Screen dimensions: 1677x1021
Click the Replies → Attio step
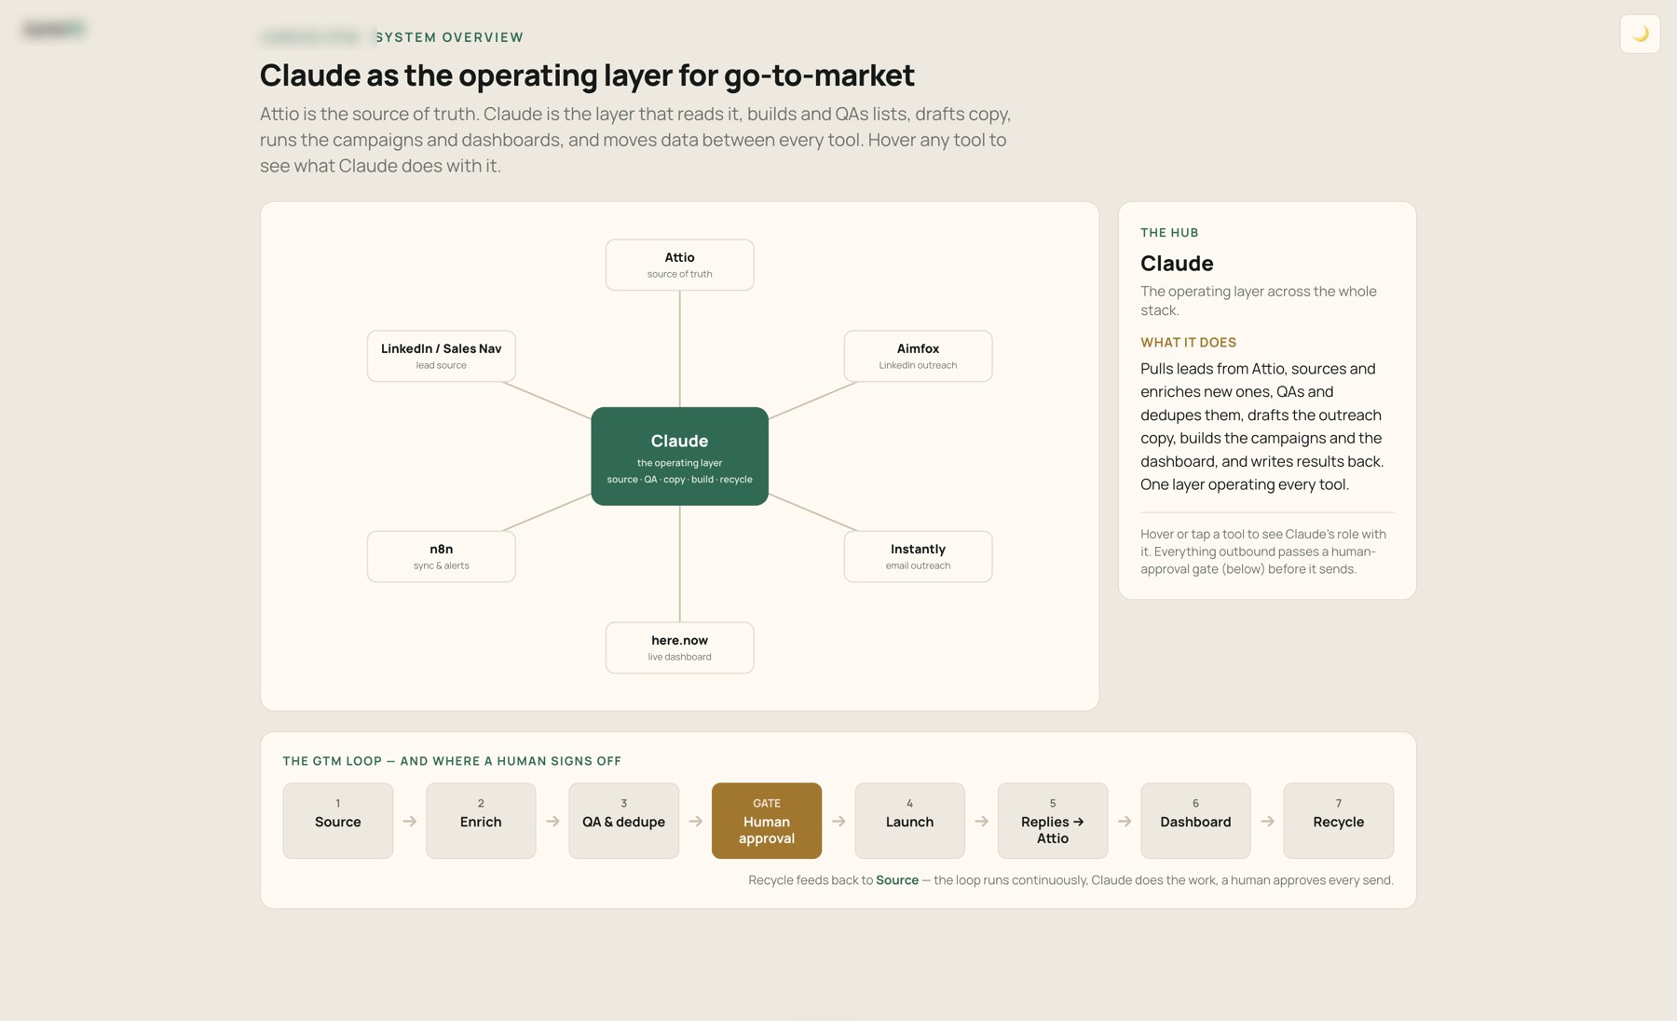tap(1053, 821)
